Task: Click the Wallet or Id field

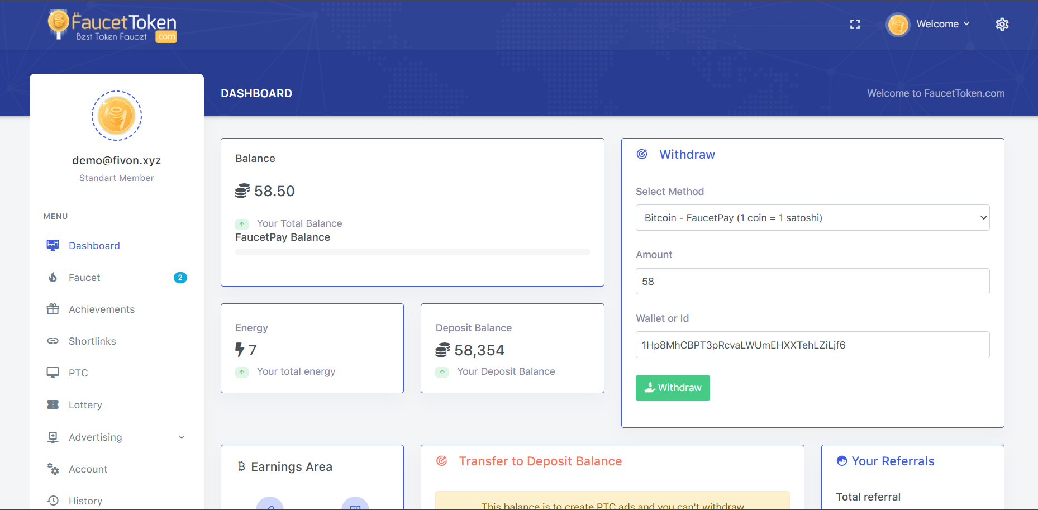Action: point(812,345)
